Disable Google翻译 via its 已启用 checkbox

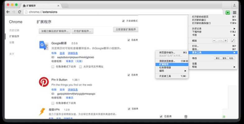[129, 40]
